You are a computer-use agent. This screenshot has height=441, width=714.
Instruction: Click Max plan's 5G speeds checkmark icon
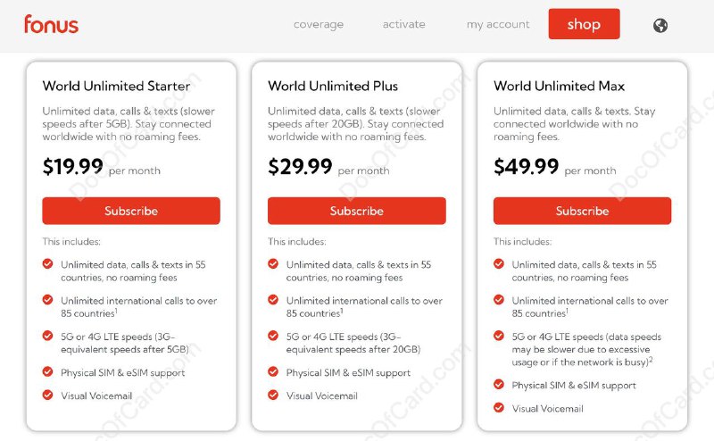pyautogui.click(x=499, y=336)
